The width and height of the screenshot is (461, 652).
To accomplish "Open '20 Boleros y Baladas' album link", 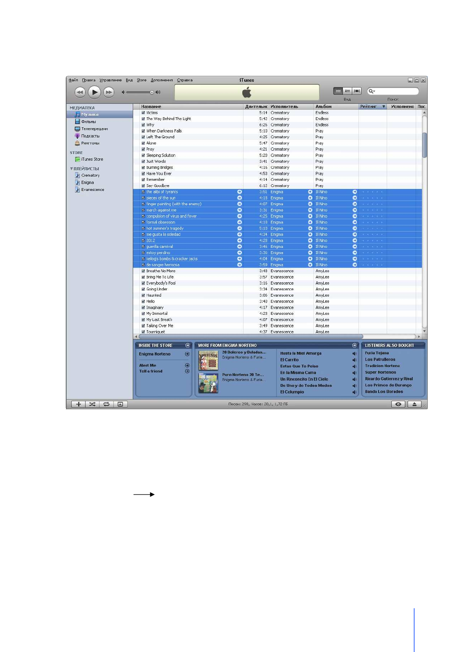I will coord(244,352).
